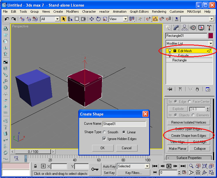Click the Redo arrow in the toolbar
The image size is (217, 178).
pyautogui.click(x=14, y=19)
